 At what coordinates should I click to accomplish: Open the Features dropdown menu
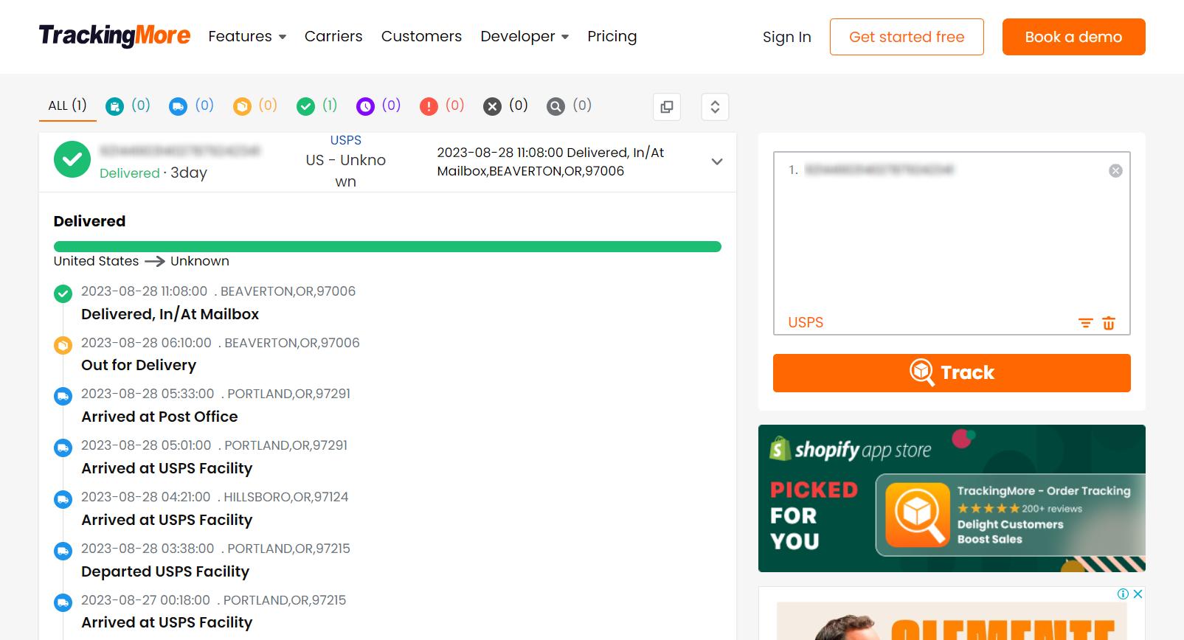pyautogui.click(x=247, y=36)
